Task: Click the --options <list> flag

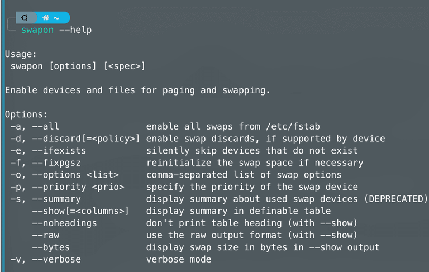Action: point(75,175)
